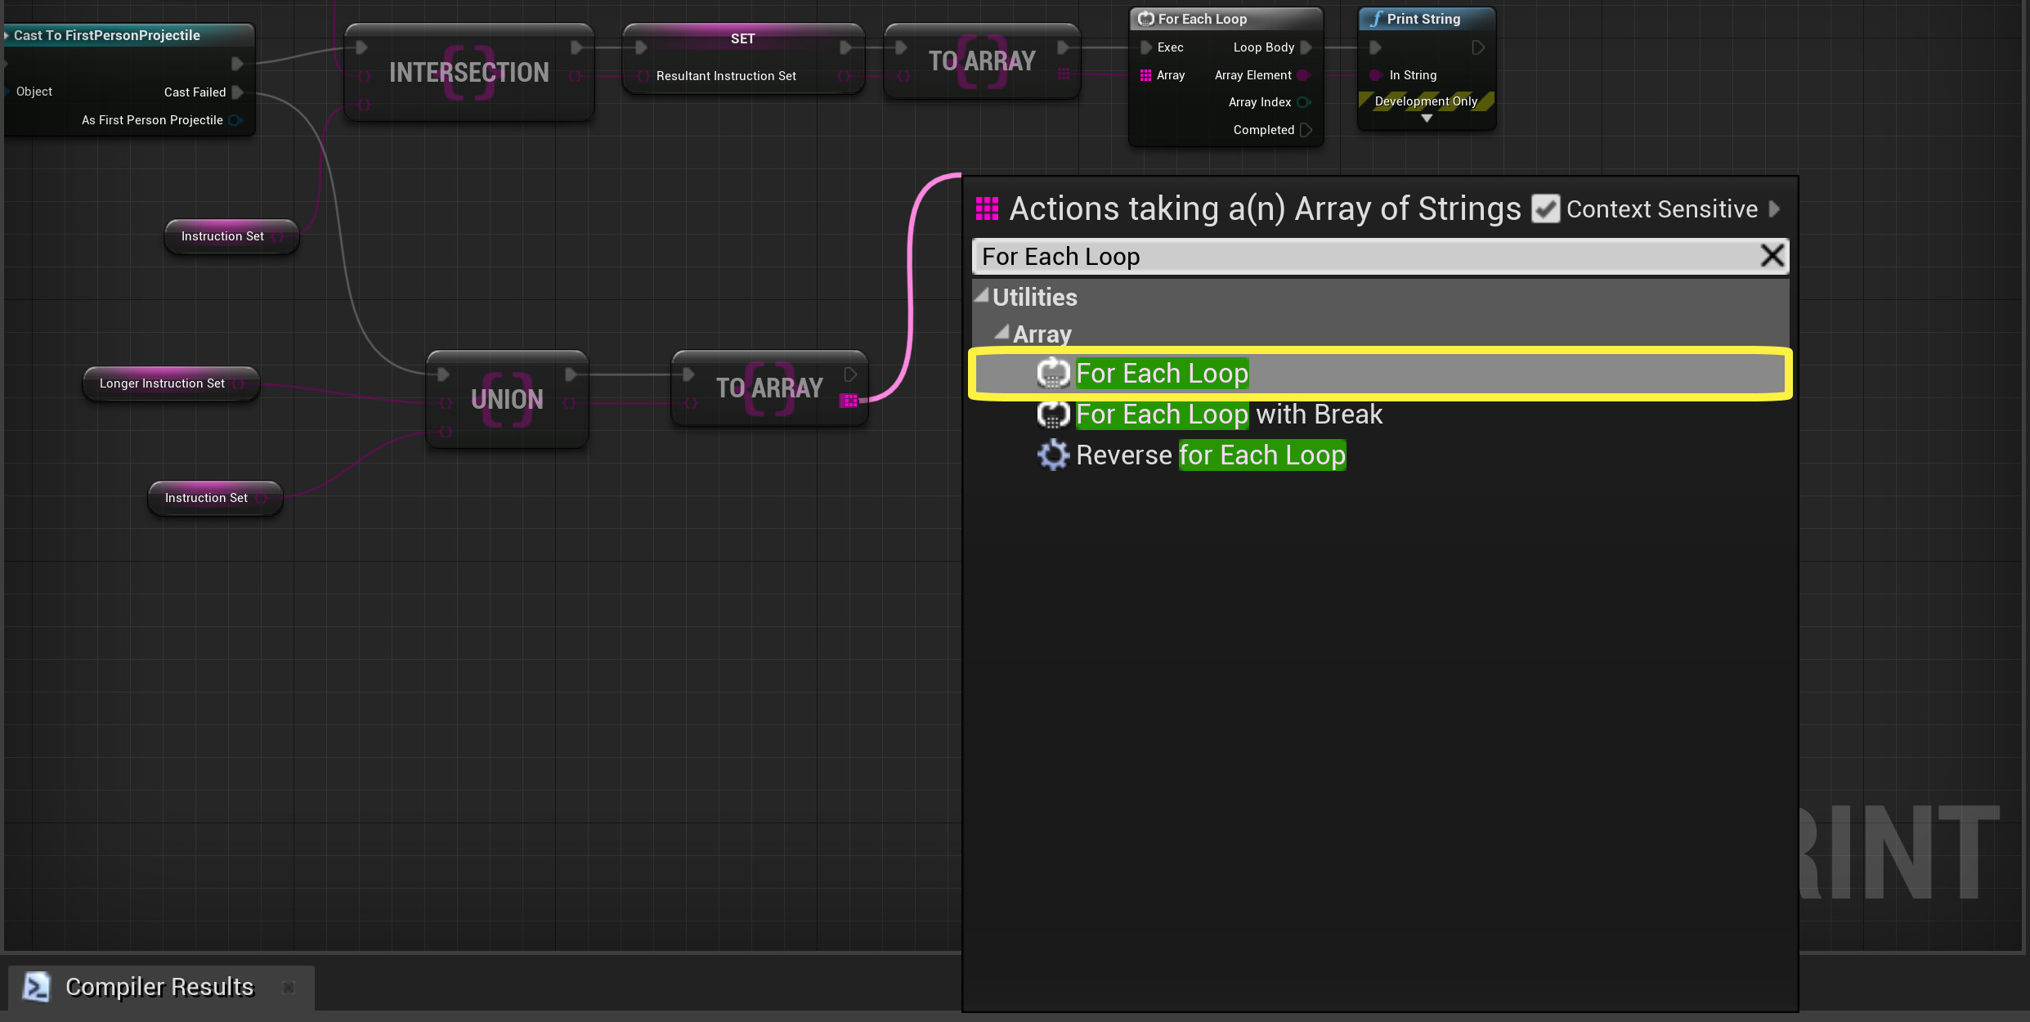This screenshot has width=2030, height=1022.
Task: Click the Cast Failed execution pin
Action: click(237, 92)
